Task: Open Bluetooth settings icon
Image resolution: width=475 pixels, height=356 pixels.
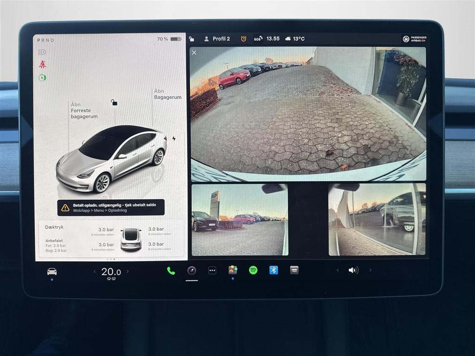Action: (x=274, y=270)
